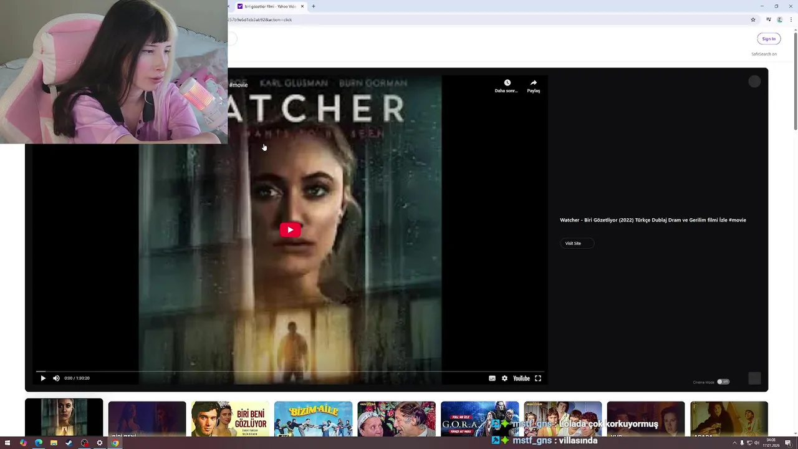Turn on the Cinema Mode switch
The image size is (798, 449).
723,382
